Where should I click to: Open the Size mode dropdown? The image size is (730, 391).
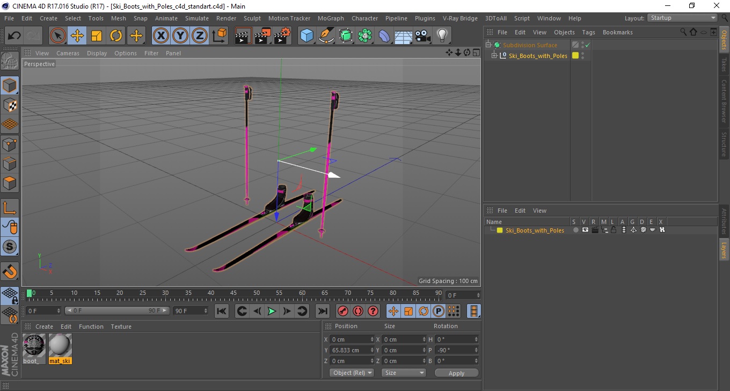click(404, 373)
